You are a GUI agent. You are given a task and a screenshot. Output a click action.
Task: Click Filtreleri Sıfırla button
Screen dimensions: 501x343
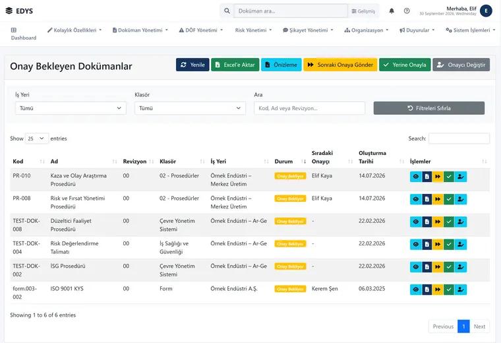point(429,108)
